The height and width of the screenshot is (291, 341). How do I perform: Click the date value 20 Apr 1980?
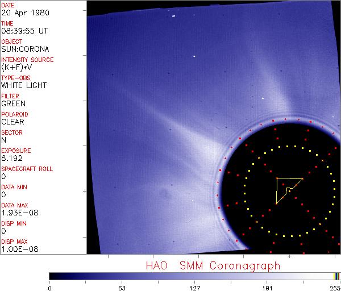point(19,13)
